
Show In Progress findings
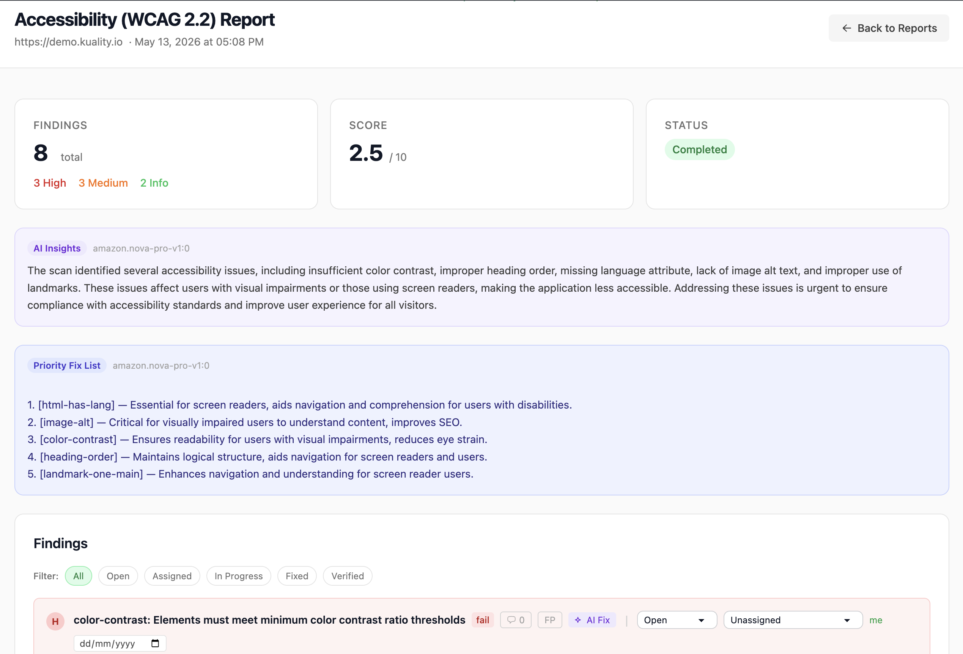239,576
